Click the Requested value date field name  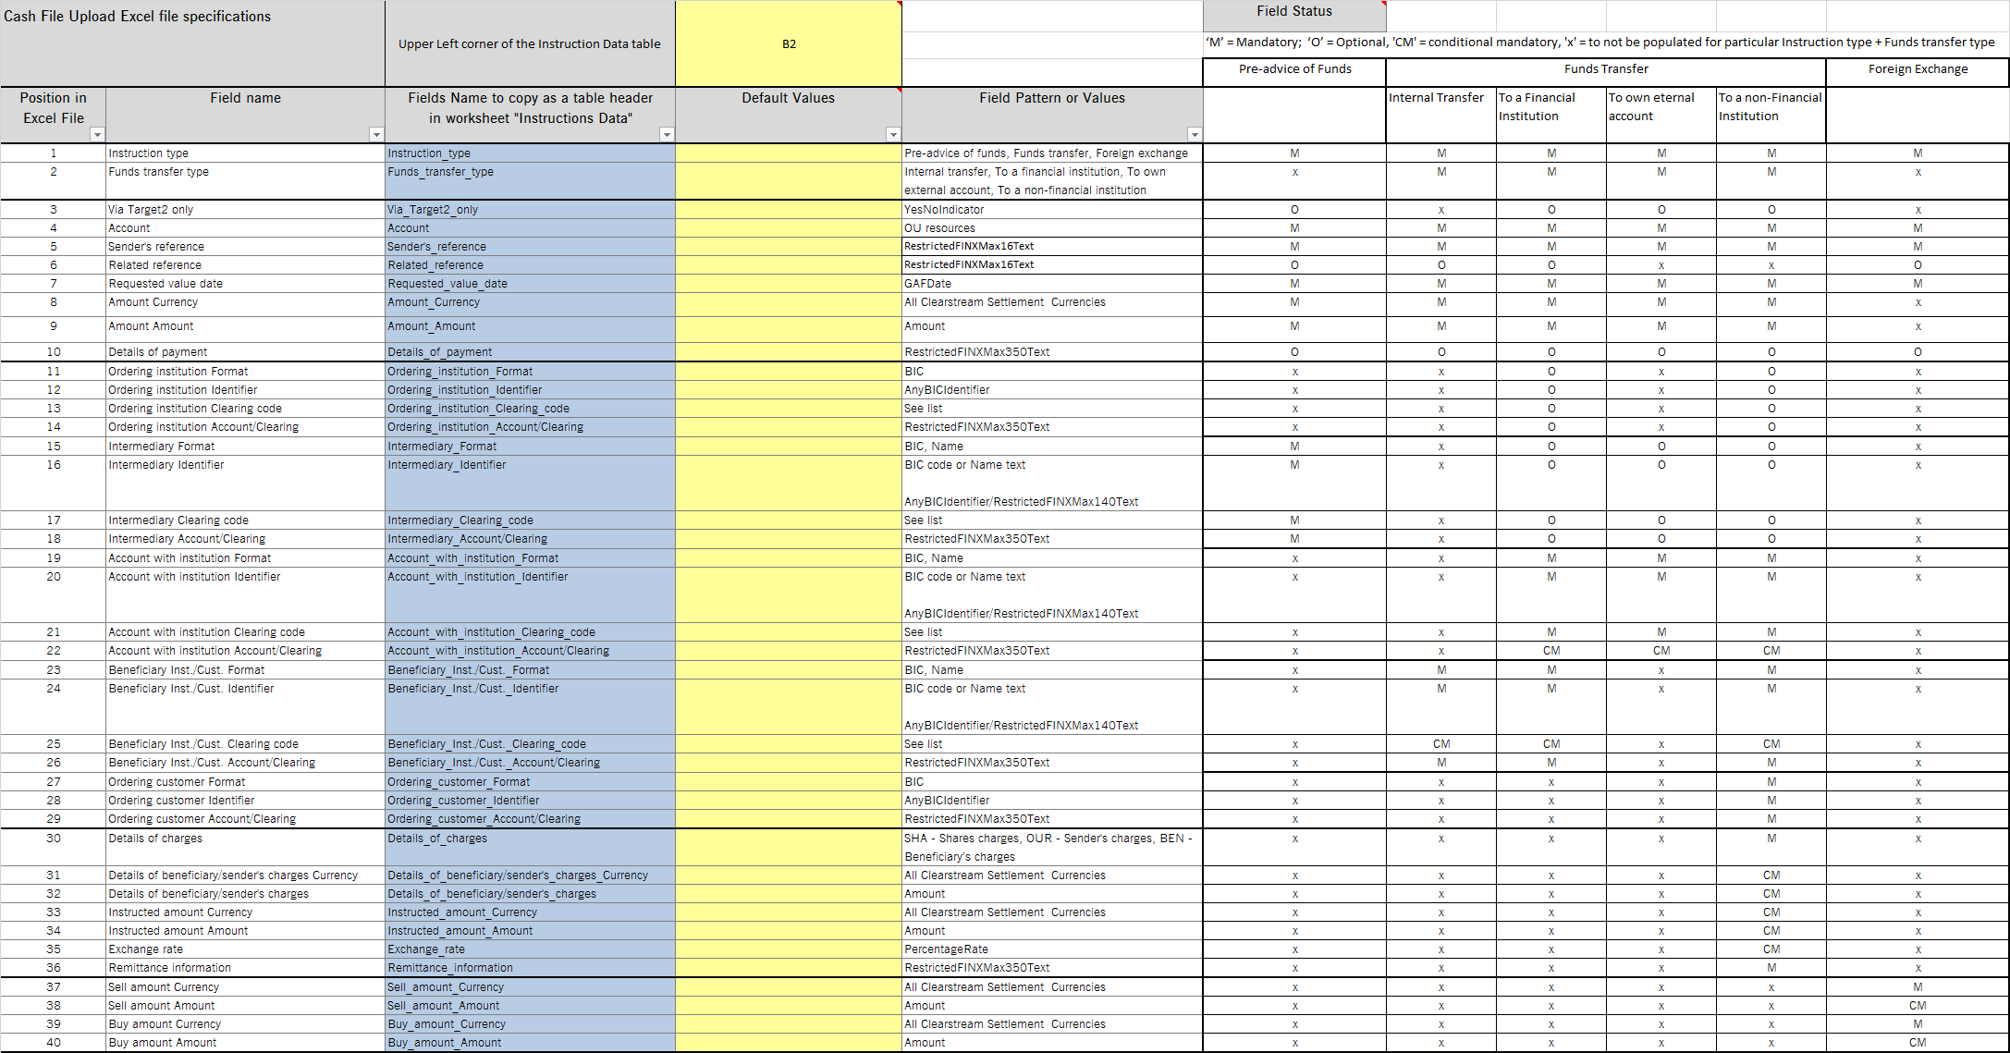tap(245, 284)
